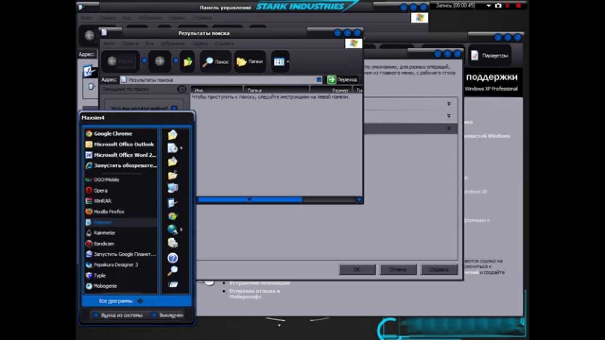This screenshot has width=605, height=340.
Task: Close the Помощник по поиску pane
Action: 182,89
